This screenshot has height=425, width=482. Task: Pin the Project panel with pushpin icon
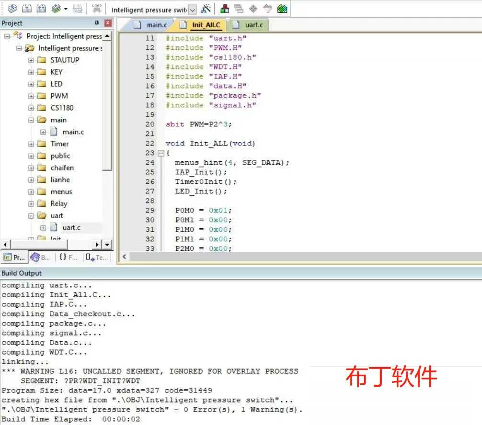click(97, 22)
